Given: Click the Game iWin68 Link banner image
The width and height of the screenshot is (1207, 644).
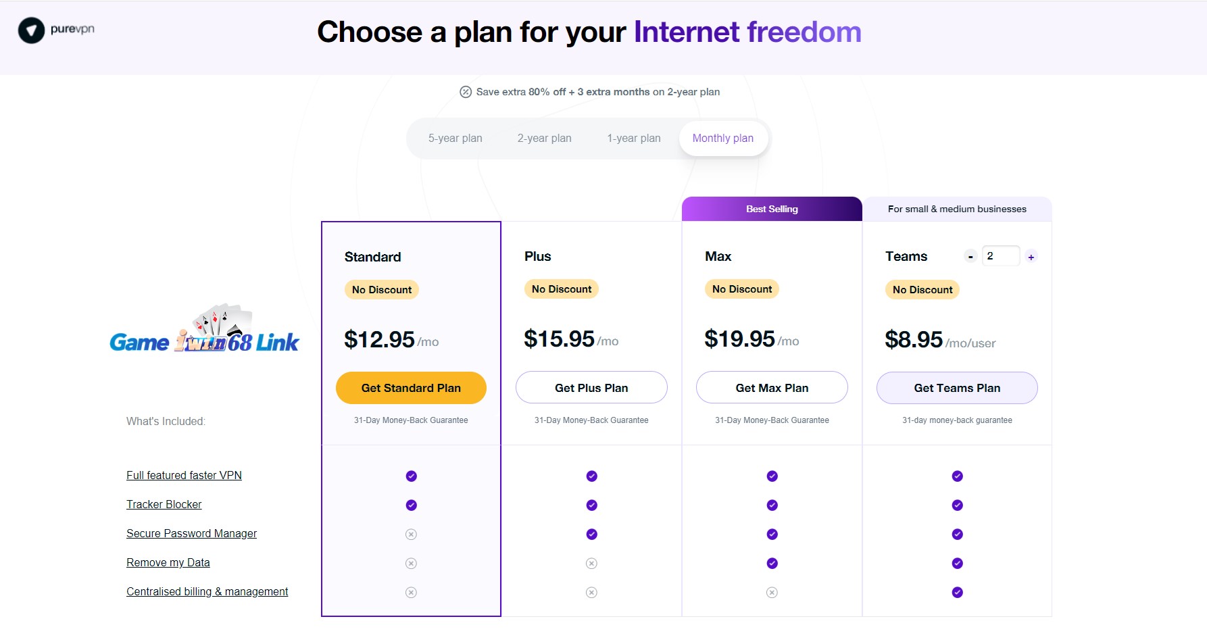Looking at the screenshot, I should (x=204, y=330).
